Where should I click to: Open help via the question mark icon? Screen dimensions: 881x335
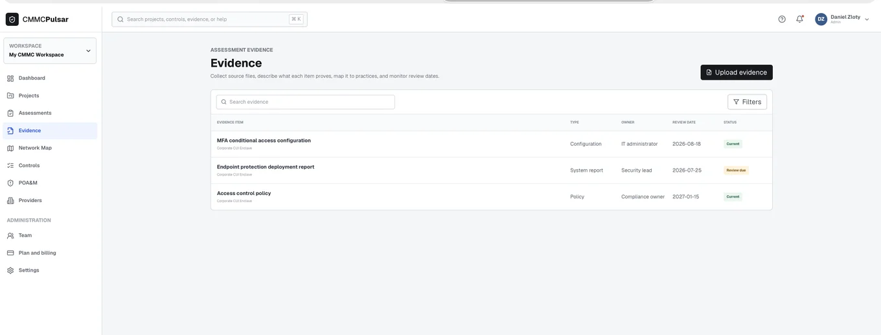pyautogui.click(x=782, y=19)
